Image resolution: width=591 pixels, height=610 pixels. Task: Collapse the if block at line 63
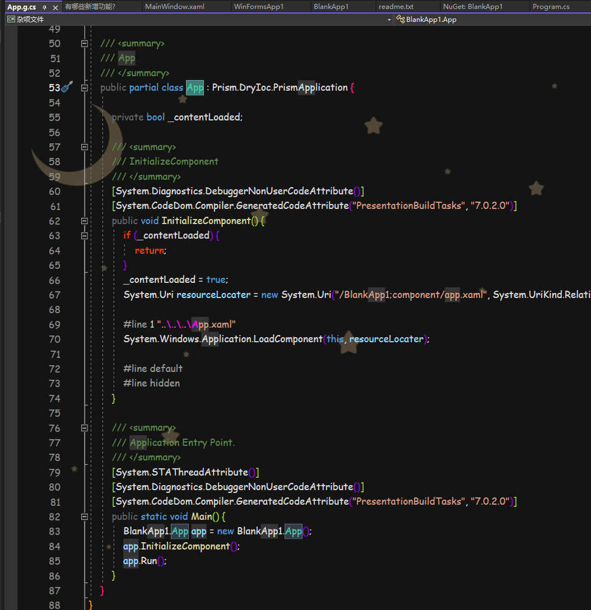pyautogui.click(x=85, y=235)
